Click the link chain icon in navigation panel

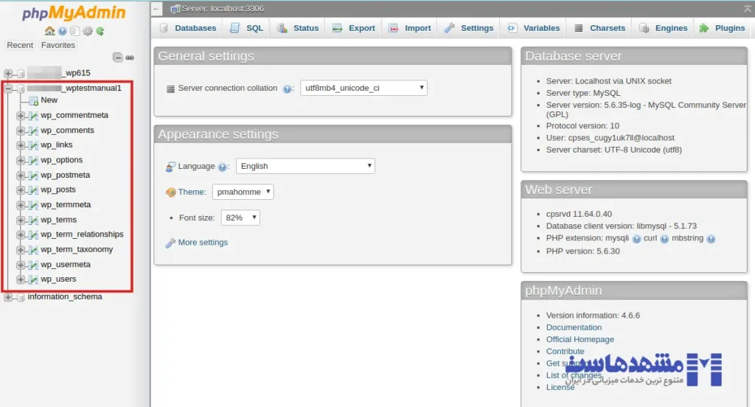coord(130,58)
